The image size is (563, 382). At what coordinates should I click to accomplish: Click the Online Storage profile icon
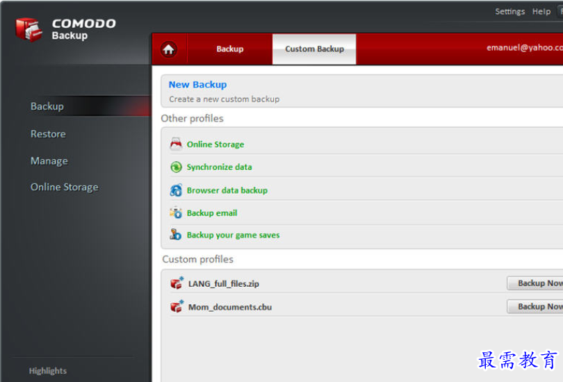point(176,144)
